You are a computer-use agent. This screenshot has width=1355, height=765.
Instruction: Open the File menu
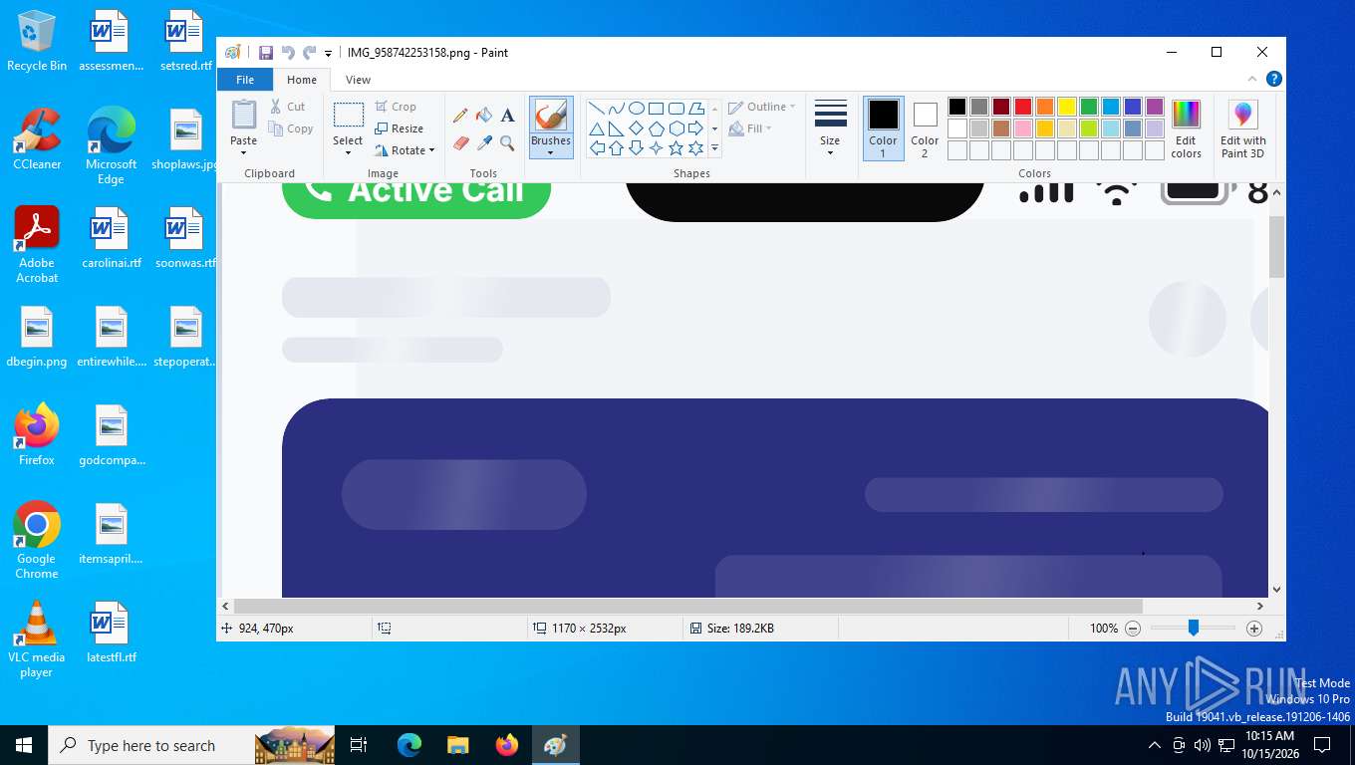[245, 80]
